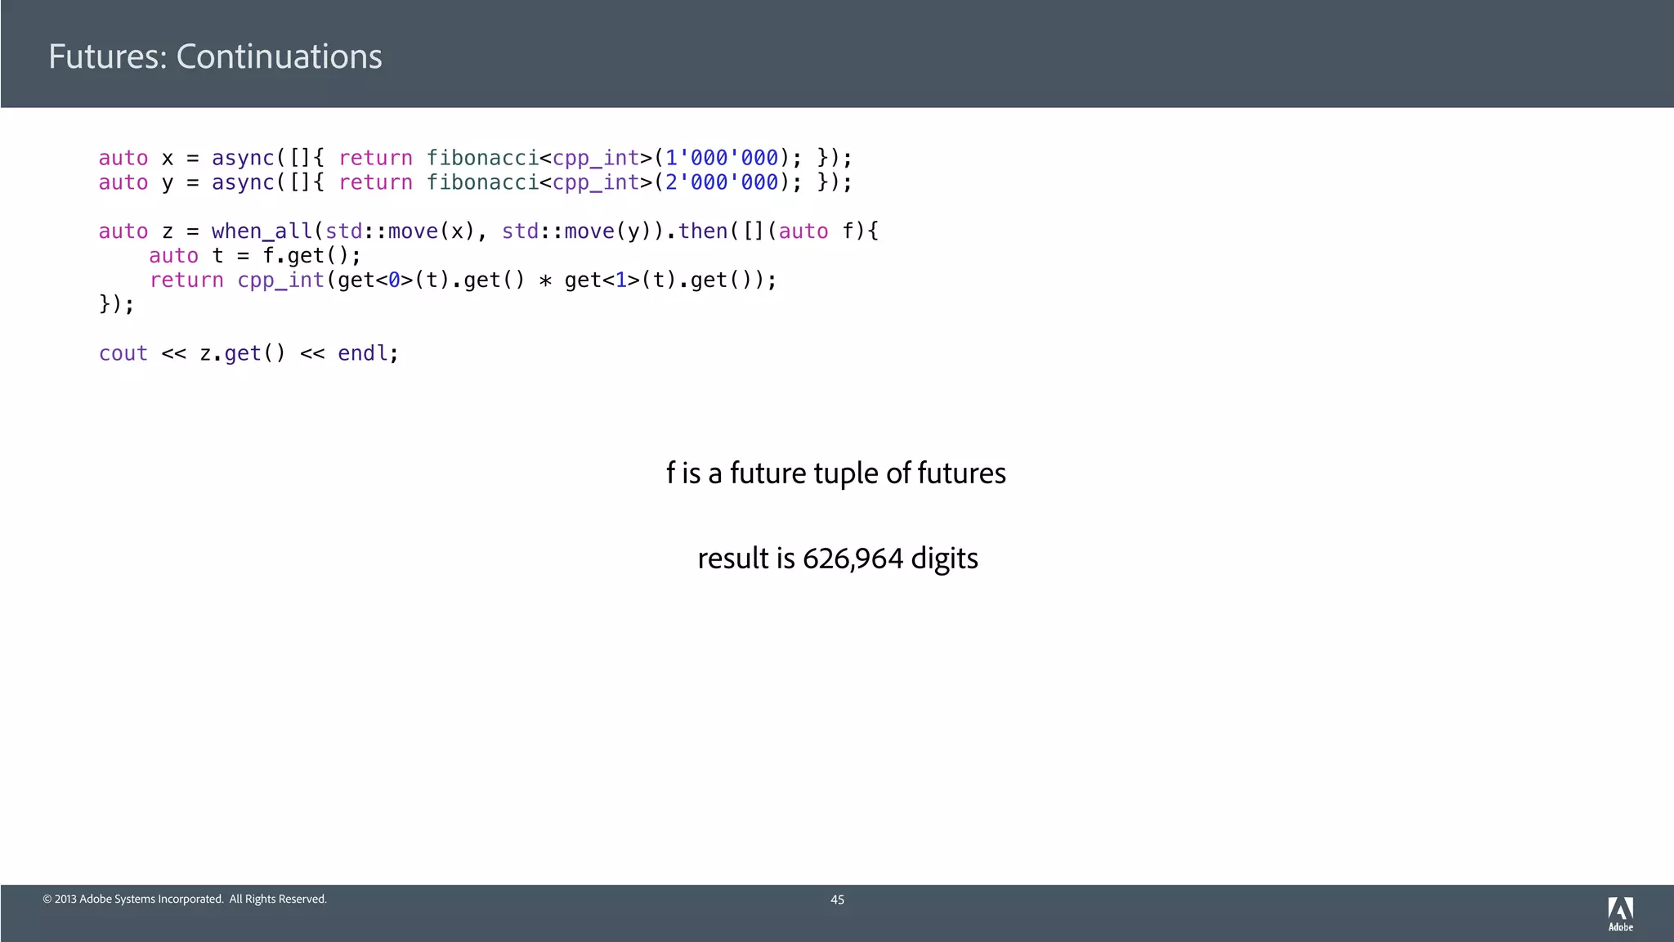Click 'z.get()' in the cout line
Viewport: 1674px width, 942px height.
243,353
